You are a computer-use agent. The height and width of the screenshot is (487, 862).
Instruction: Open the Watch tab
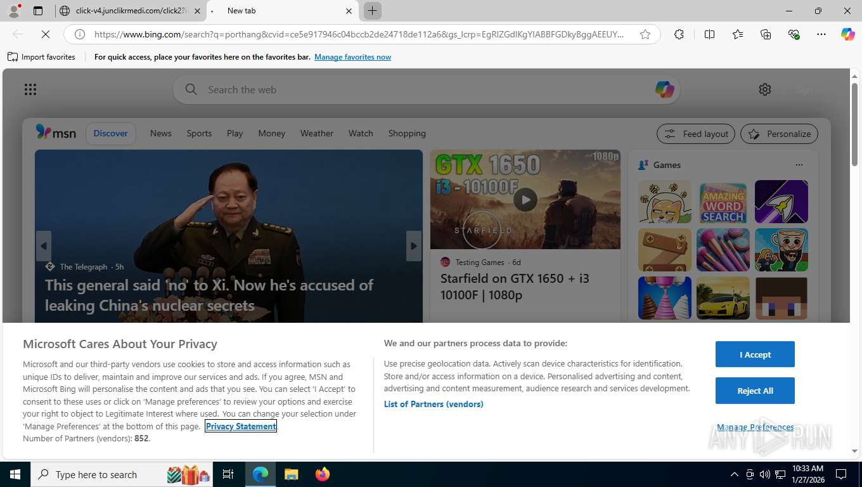click(361, 133)
